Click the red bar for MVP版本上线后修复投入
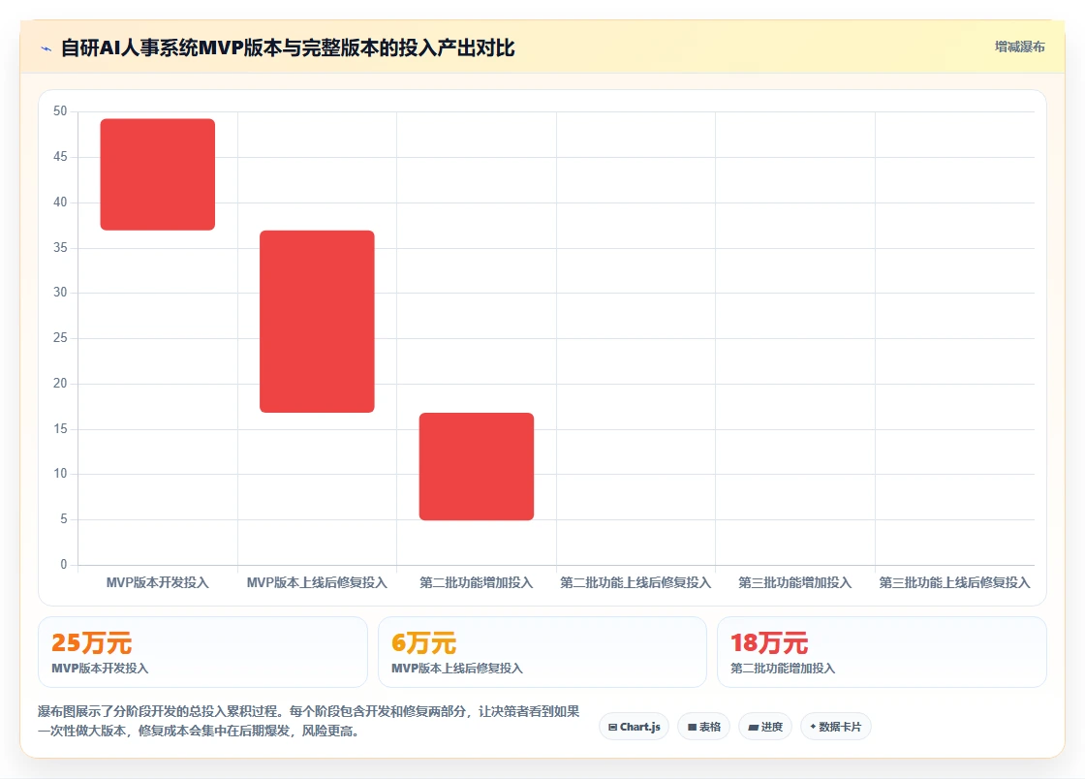 [x=317, y=322]
